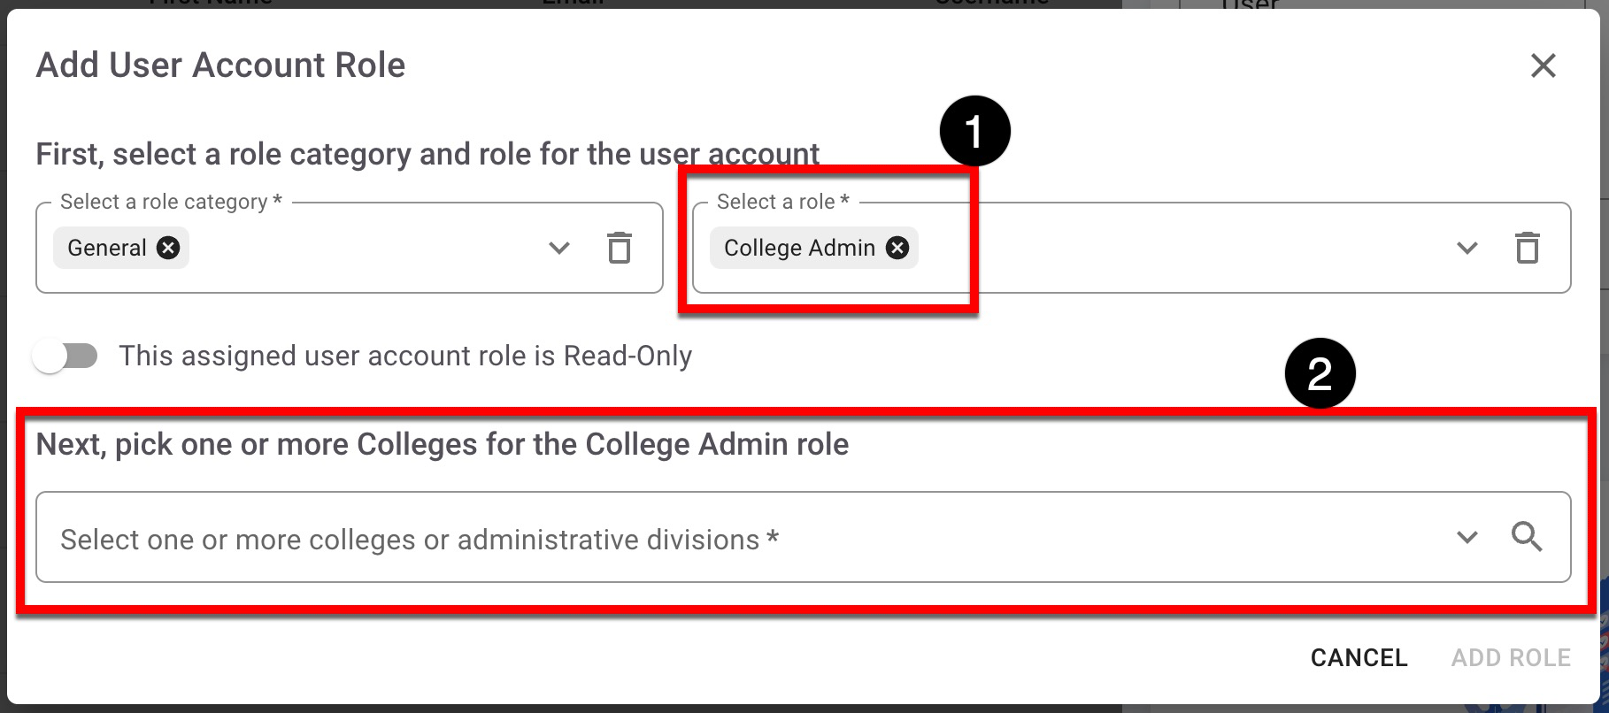1609x713 pixels.
Task: Remove the College Admin role chip
Action: click(897, 248)
